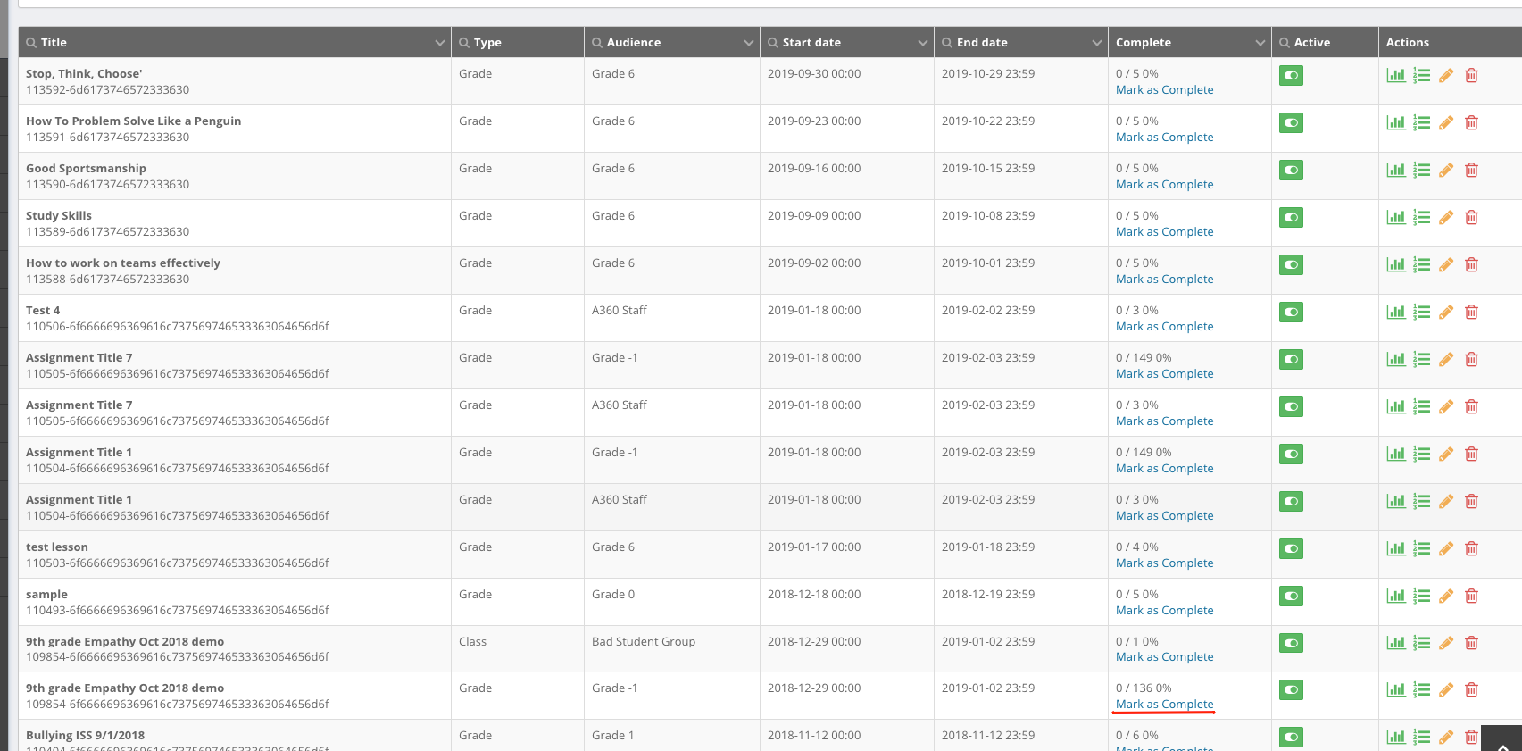This screenshot has height=751, width=1522.
Task: Open list view for Bullying ISS 9/1/2018
Action: point(1422,738)
